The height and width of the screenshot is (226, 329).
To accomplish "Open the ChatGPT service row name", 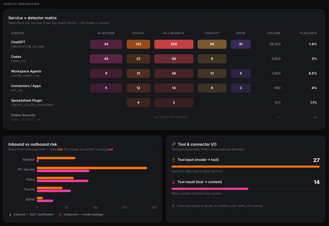I will click(x=18, y=42).
